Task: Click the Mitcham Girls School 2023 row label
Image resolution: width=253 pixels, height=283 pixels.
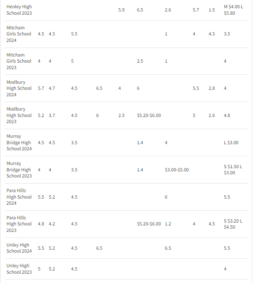Action: [x=19, y=61]
